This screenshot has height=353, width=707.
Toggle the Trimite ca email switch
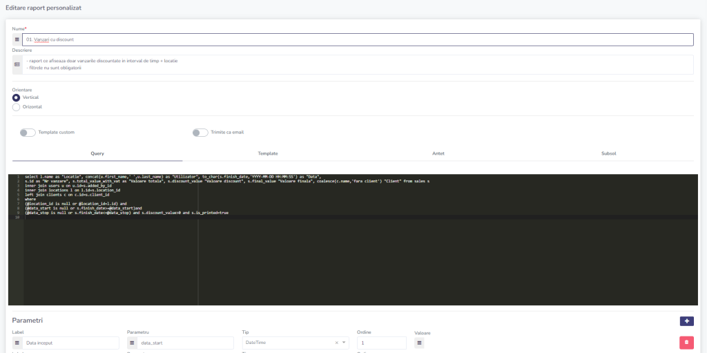[x=200, y=133]
